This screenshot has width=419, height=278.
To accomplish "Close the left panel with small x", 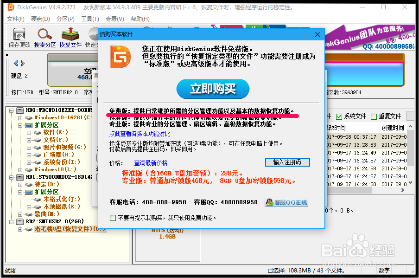I will click(x=7, y=55).
